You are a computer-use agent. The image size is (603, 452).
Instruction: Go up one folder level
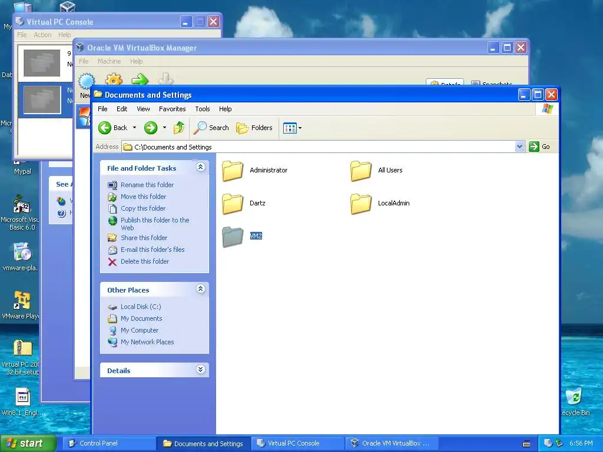179,128
